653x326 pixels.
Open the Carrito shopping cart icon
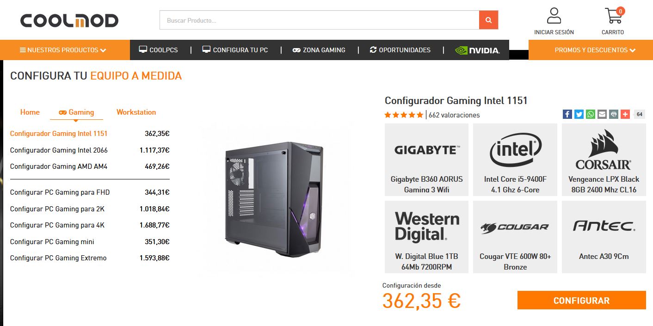(x=613, y=16)
